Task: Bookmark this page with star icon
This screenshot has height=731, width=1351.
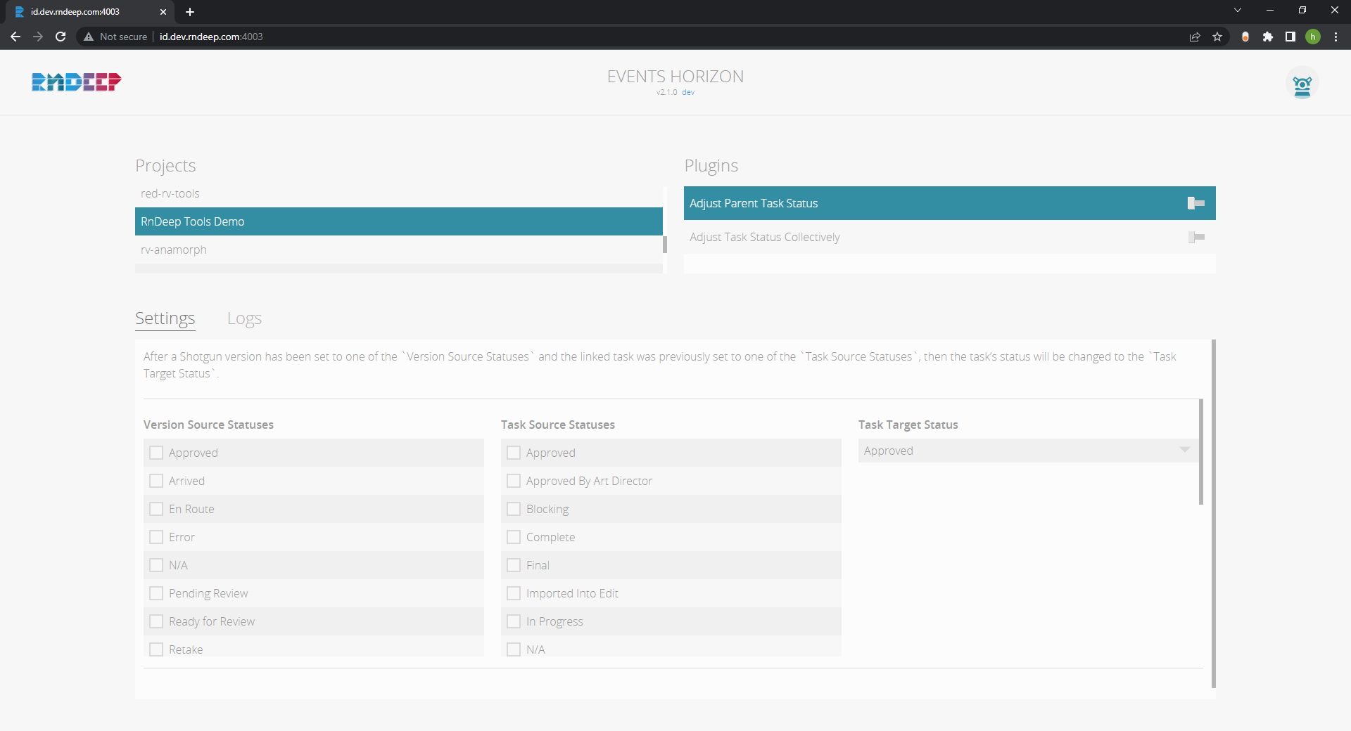Action: [x=1217, y=37]
